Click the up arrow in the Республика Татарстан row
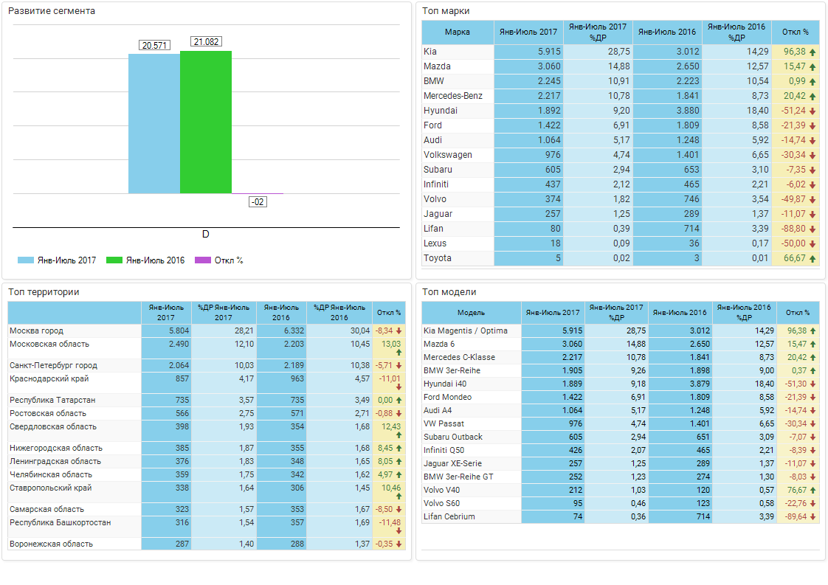The height and width of the screenshot is (585, 828). pos(399,401)
